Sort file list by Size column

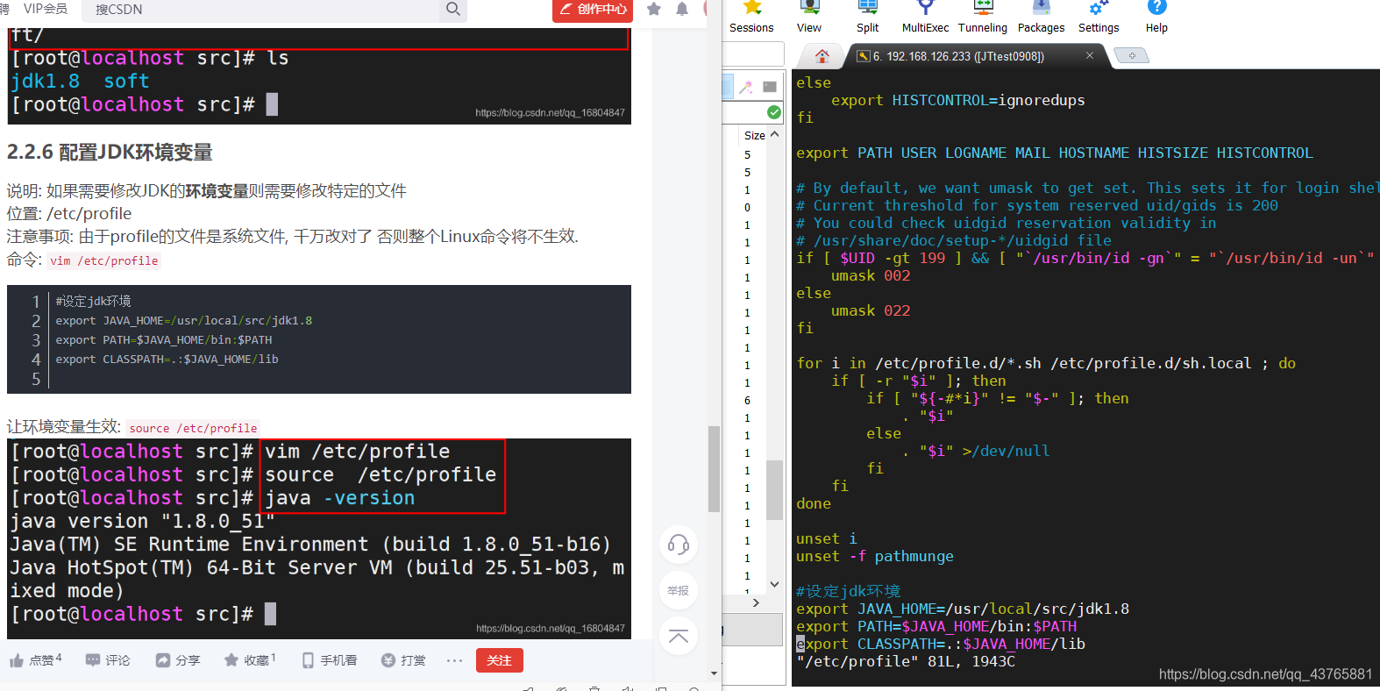coord(754,135)
